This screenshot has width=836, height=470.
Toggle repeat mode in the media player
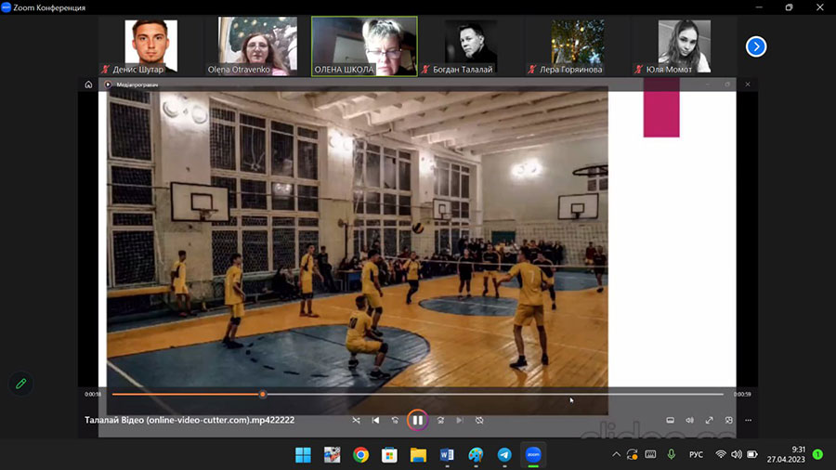(479, 420)
